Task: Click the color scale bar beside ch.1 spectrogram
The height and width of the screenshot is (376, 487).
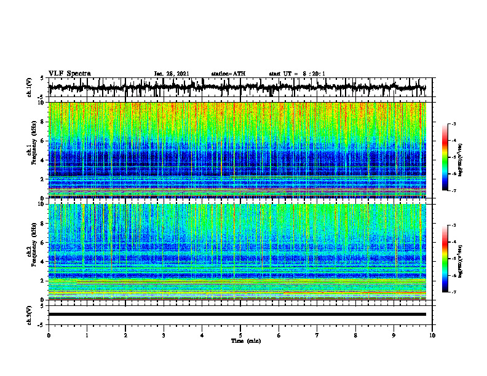Action: coord(445,157)
